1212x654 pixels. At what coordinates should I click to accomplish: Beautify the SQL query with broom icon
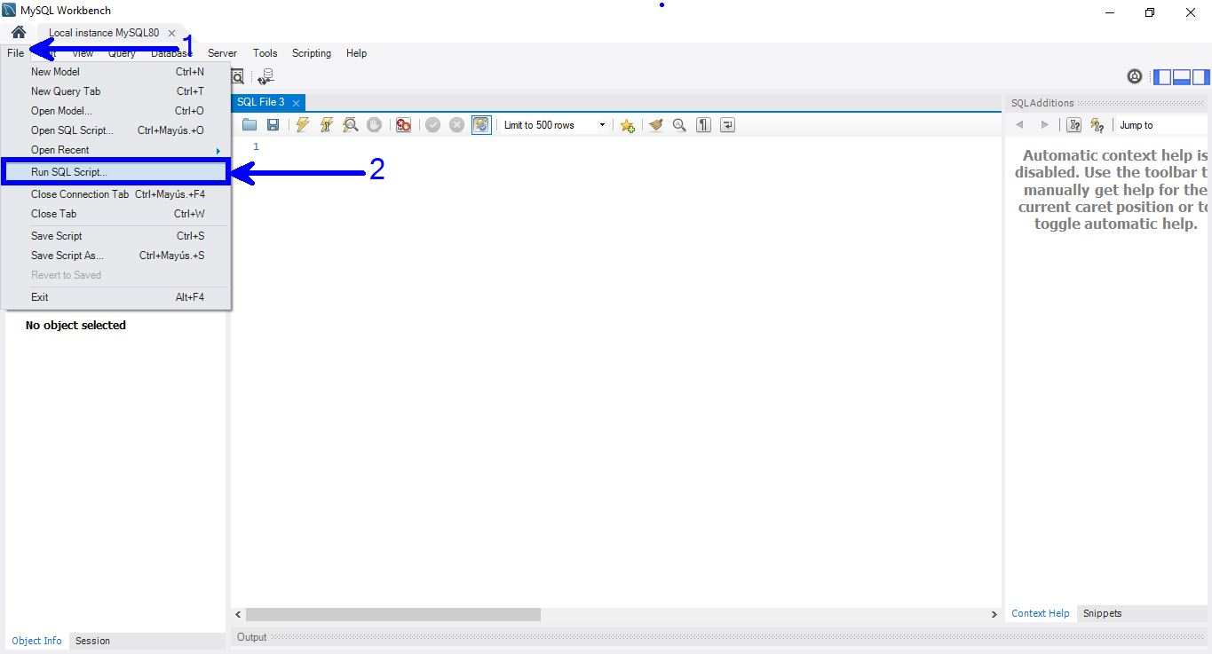coord(656,124)
